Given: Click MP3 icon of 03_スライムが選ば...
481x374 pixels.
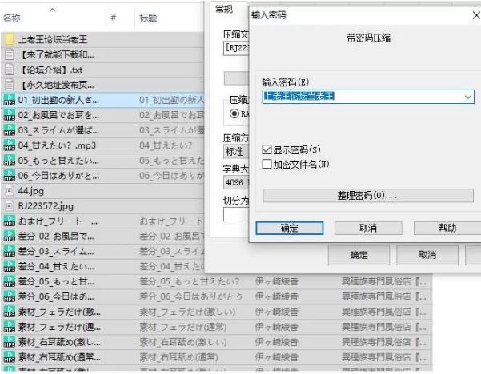Looking at the screenshot, I should [9, 130].
